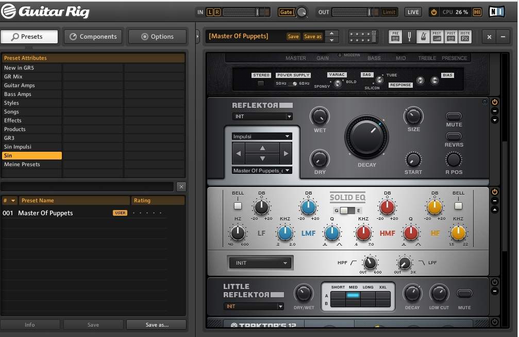
Task: Show the virtual rig controller icon
Action: pos(363,37)
